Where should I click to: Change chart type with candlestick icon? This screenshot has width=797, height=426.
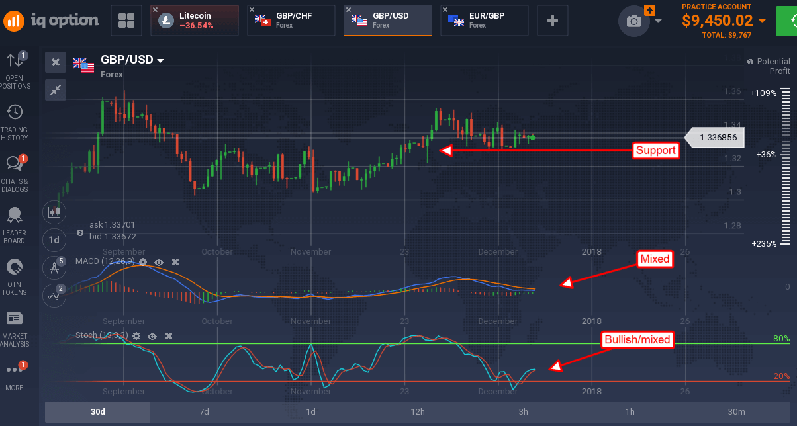[54, 212]
